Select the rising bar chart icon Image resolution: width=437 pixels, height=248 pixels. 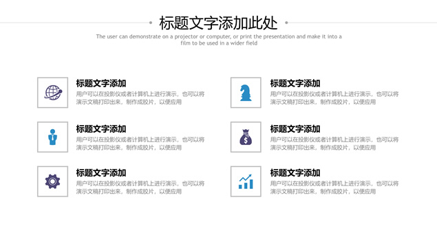[246, 181]
